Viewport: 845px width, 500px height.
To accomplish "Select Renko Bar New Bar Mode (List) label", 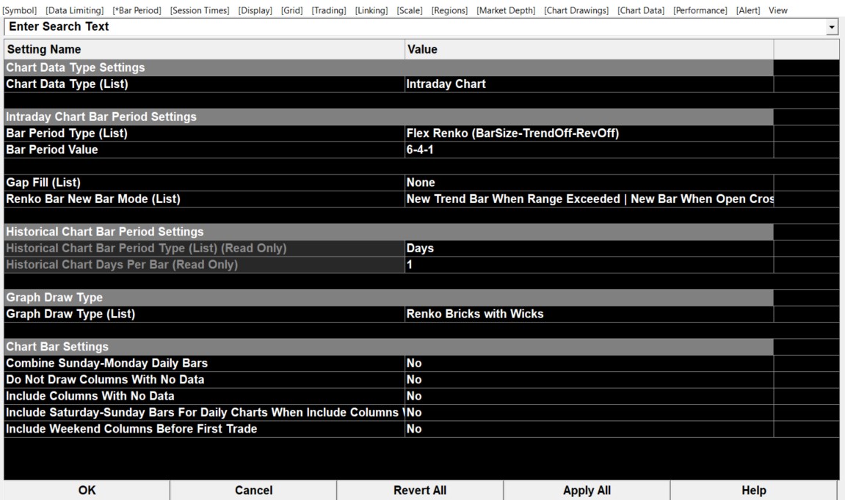I will (x=204, y=199).
